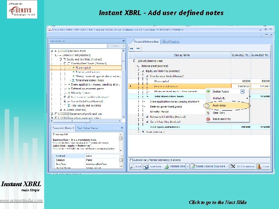Click the Clear Entry icon
The width and height of the screenshot is (279, 209).
pyautogui.click(x=208, y=113)
